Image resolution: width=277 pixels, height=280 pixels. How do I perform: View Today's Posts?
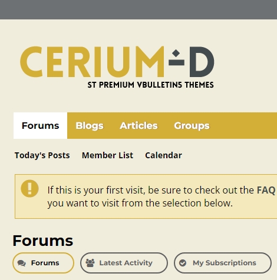click(x=42, y=155)
